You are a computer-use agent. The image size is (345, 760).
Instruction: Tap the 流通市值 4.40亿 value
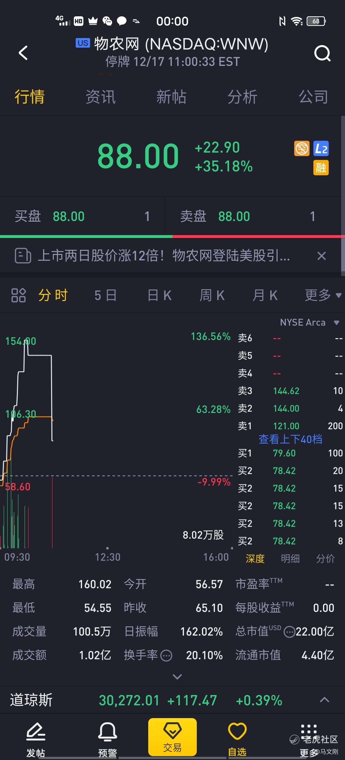318,655
